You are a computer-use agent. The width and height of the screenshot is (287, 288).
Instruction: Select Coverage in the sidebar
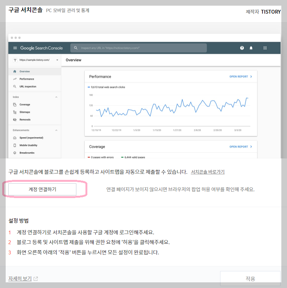[35, 105]
